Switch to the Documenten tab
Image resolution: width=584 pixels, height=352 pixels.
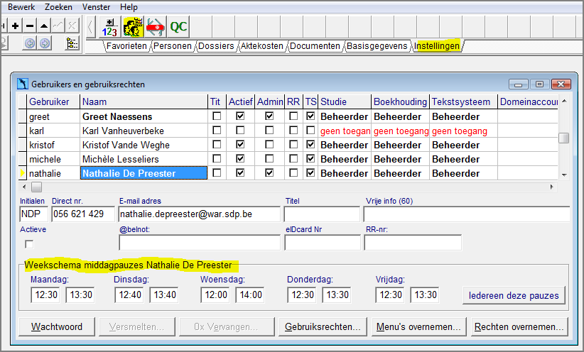point(315,46)
